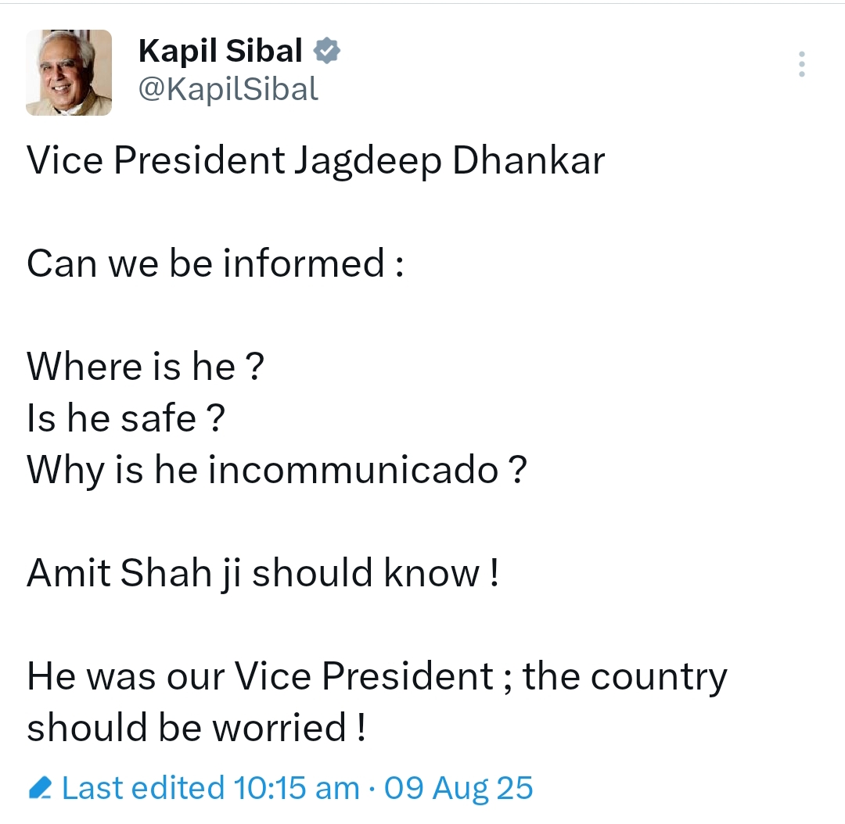Click the line 'Vice President Jagdeep Dhankar'

pos(316,161)
